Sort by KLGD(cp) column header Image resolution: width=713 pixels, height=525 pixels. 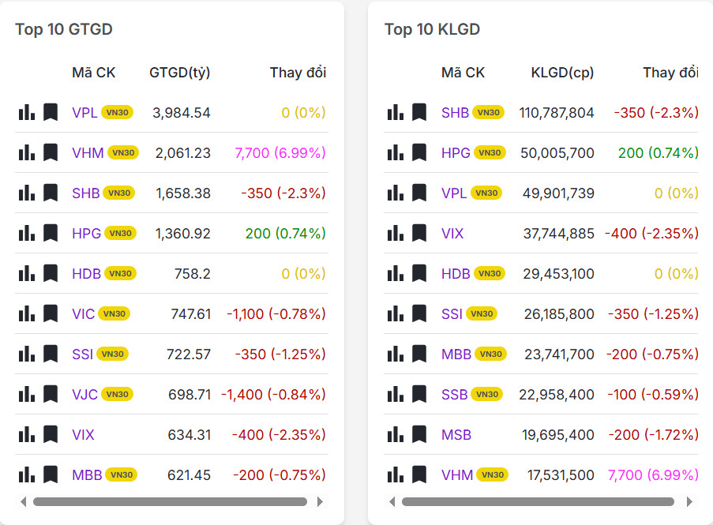click(x=562, y=73)
